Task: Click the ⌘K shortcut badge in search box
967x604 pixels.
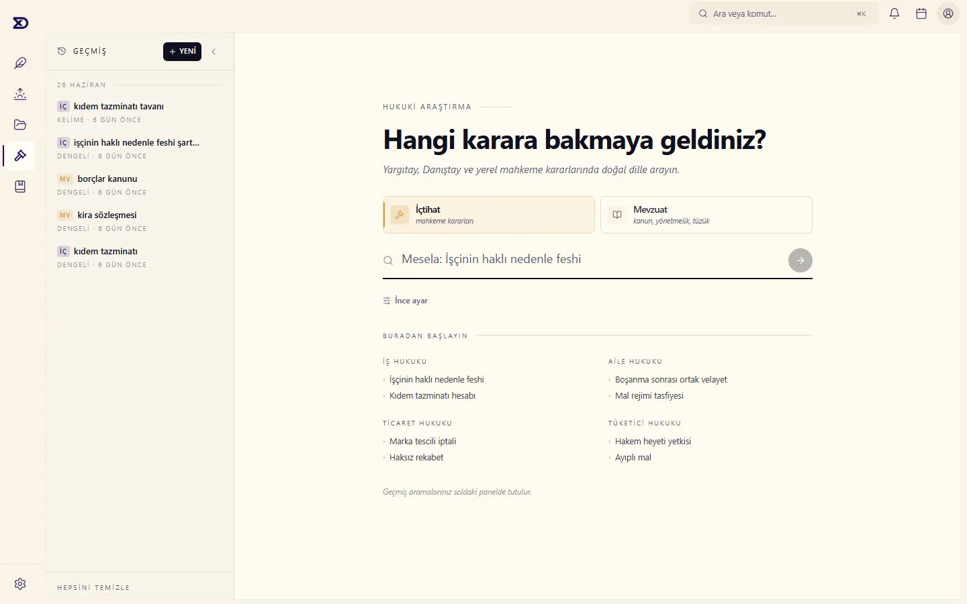Action: point(861,13)
